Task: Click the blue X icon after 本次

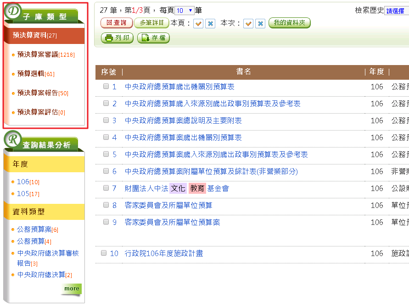Action: pyautogui.click(x=260, y=23)
